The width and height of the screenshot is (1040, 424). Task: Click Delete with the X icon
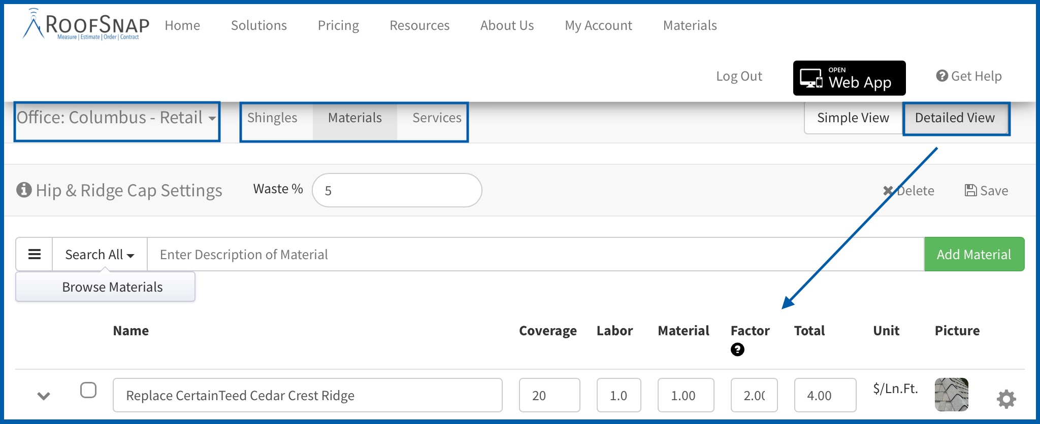click(x=908, y=191)
